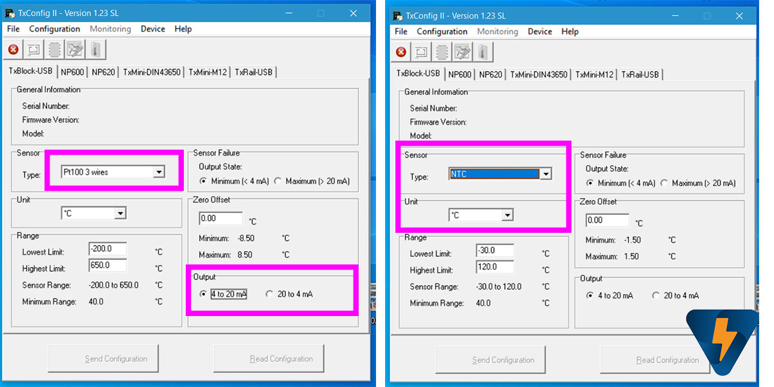The image size is (774, 387).
Task: Select the TxBlock-USB tab in right window
Action: coord(418,73)
